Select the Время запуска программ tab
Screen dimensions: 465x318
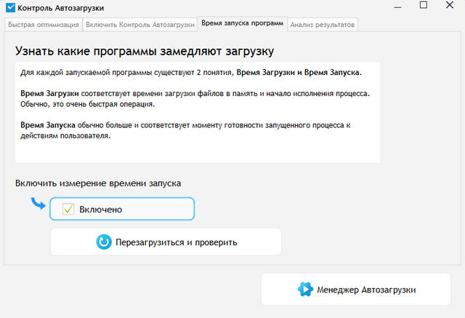click(x=243, y=25)
